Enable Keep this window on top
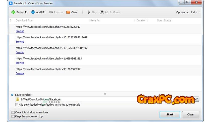Screen dimensions: 210x122 pyautogui.click(x=13, y=116)
